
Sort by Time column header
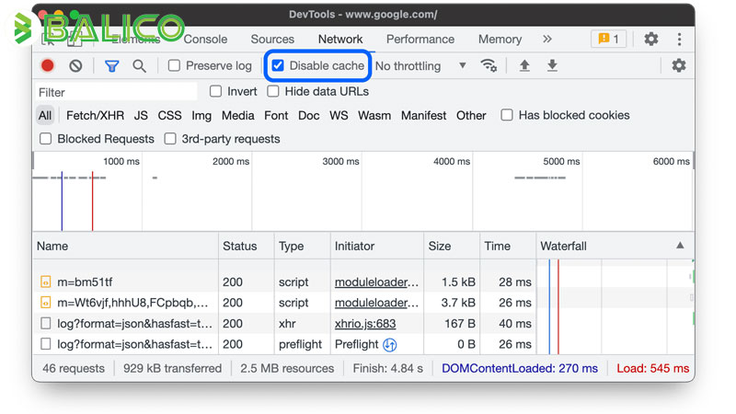508,246
